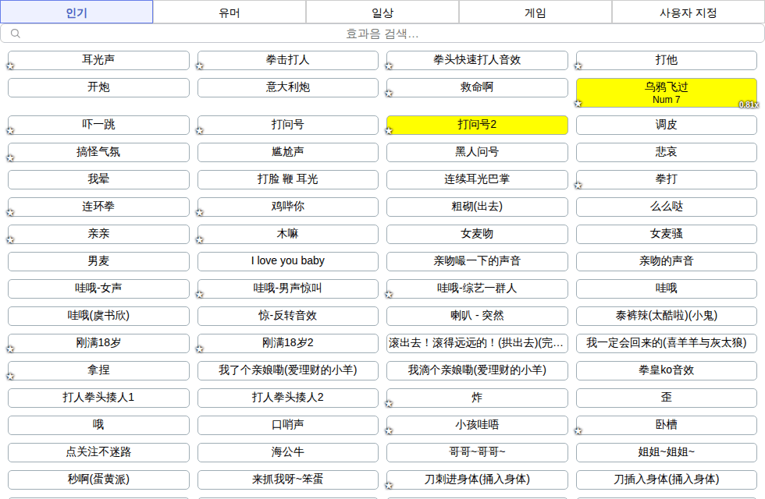Trigger the 调皮 sound button
The width and height of the screenshot is (765, 499).
point(667,125)
